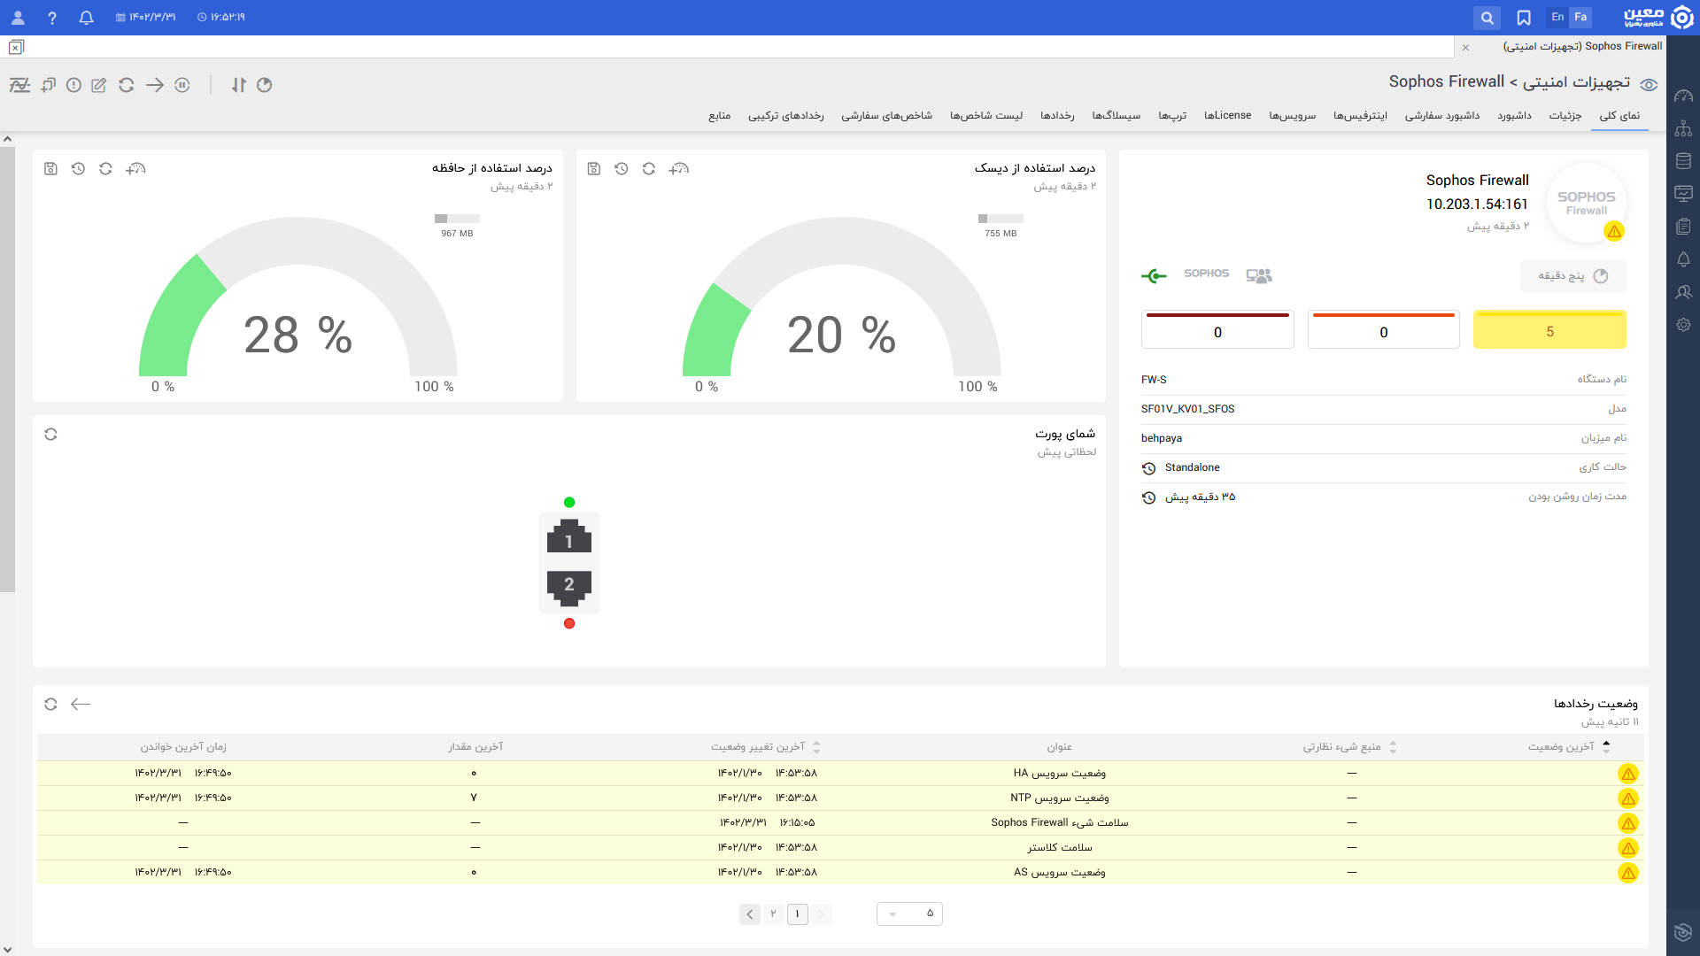Open the داشبورد tab

(x=1514, y=116)
